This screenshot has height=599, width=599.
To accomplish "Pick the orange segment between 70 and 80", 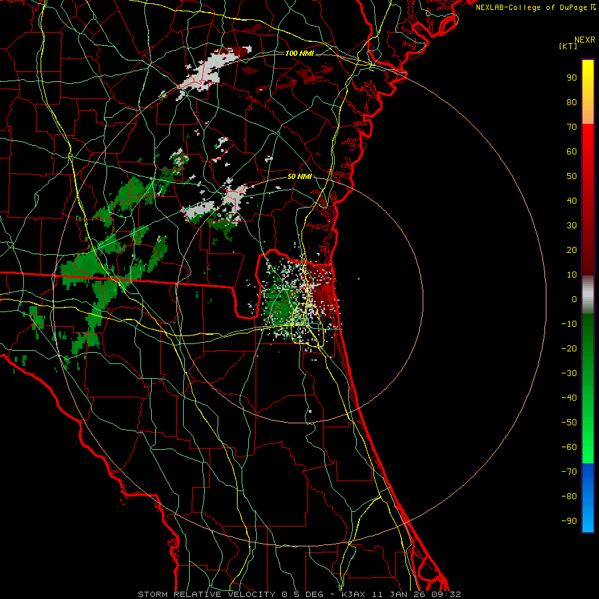I will coord(588,112).
